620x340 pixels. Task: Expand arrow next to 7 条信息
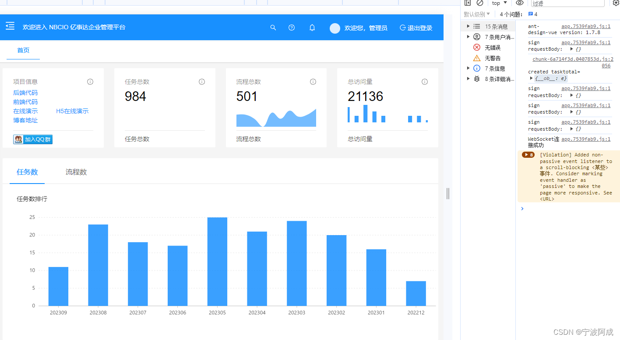pos(468,69)
